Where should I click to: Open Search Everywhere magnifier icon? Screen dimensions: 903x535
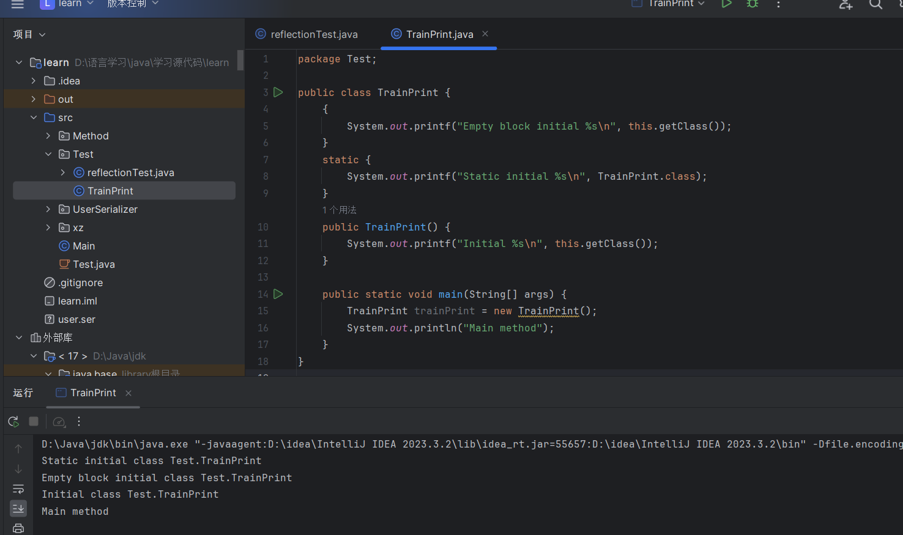point(875,4)
